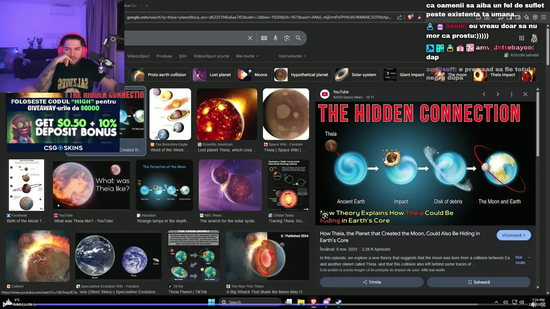Open Brave Shields lion icon
The height and width of the screenshot is (309, 550).
pos(410,17)
